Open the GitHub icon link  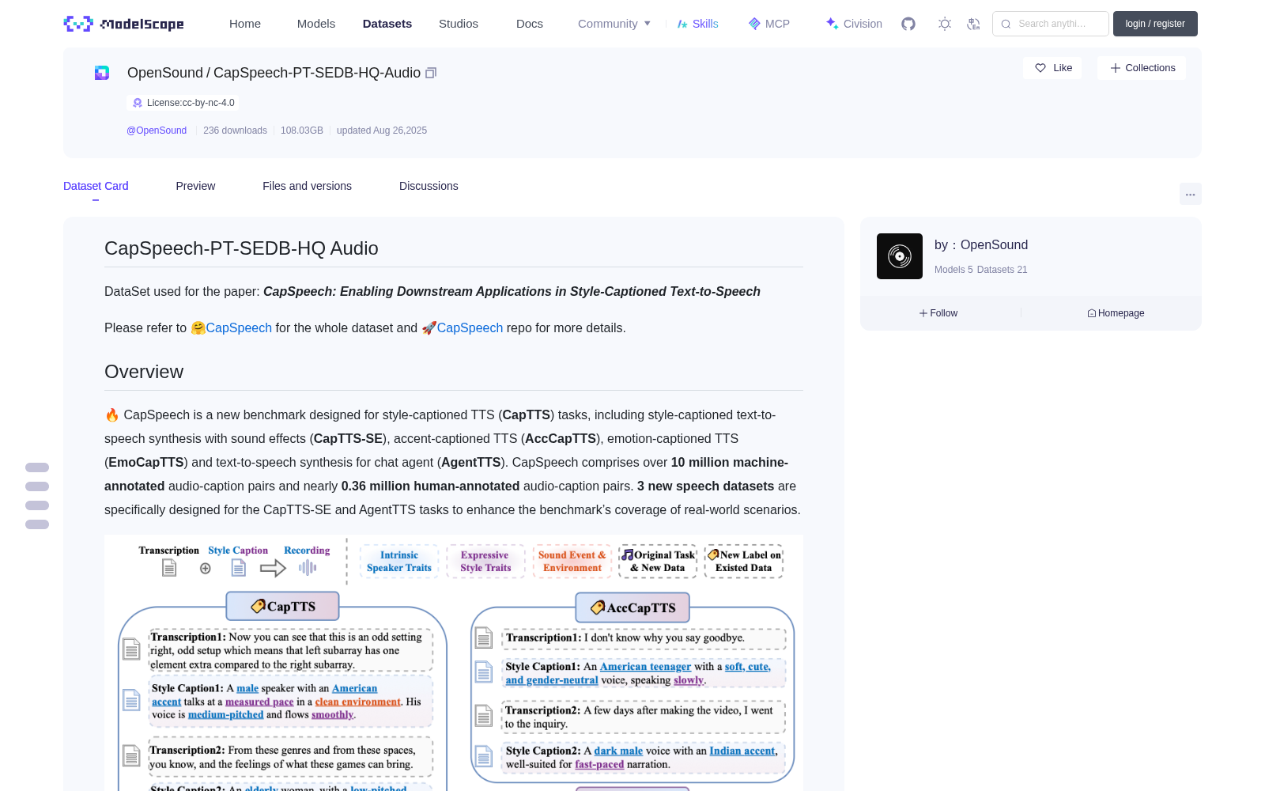908,24
